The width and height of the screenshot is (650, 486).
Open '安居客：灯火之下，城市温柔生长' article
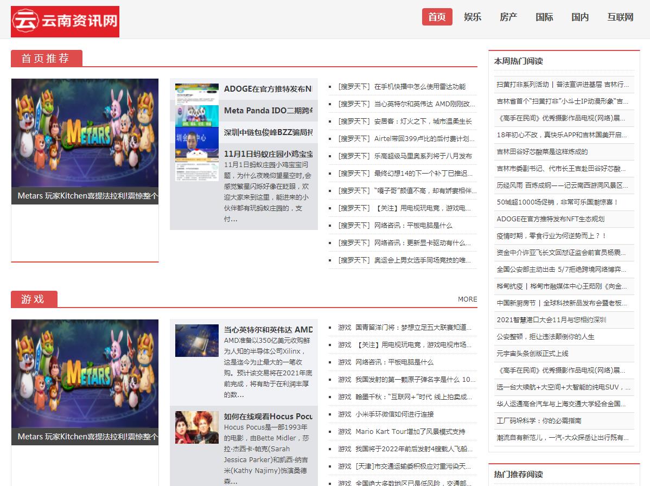[x=423, y=121]
